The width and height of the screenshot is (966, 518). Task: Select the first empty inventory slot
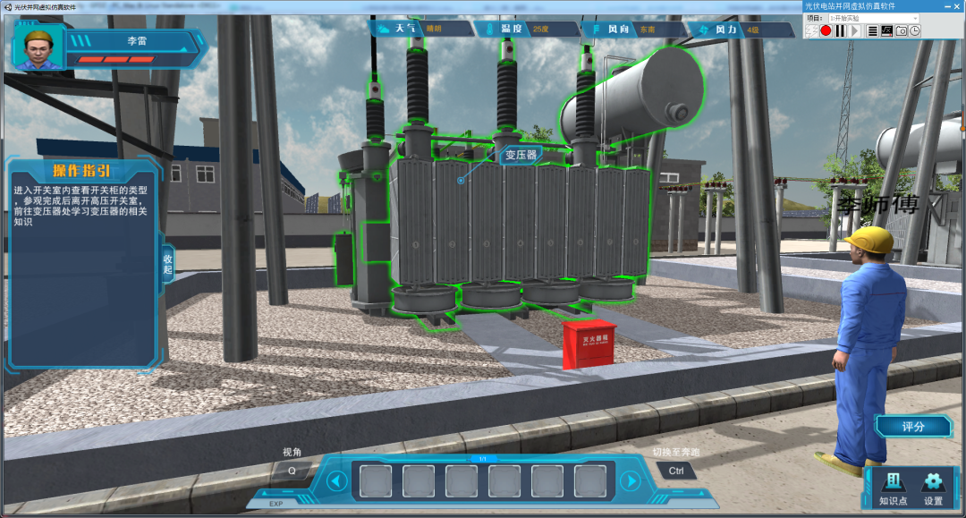point(375,481)
